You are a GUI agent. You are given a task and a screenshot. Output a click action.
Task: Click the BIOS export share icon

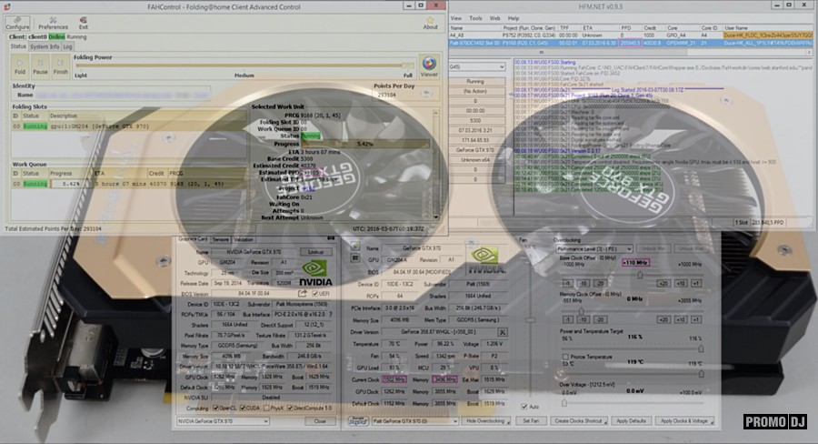coord(301,294)
